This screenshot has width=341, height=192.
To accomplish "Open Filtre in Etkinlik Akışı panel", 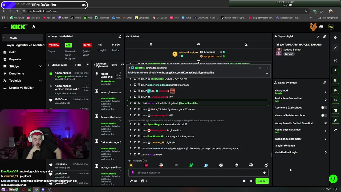I will [78, 65].
